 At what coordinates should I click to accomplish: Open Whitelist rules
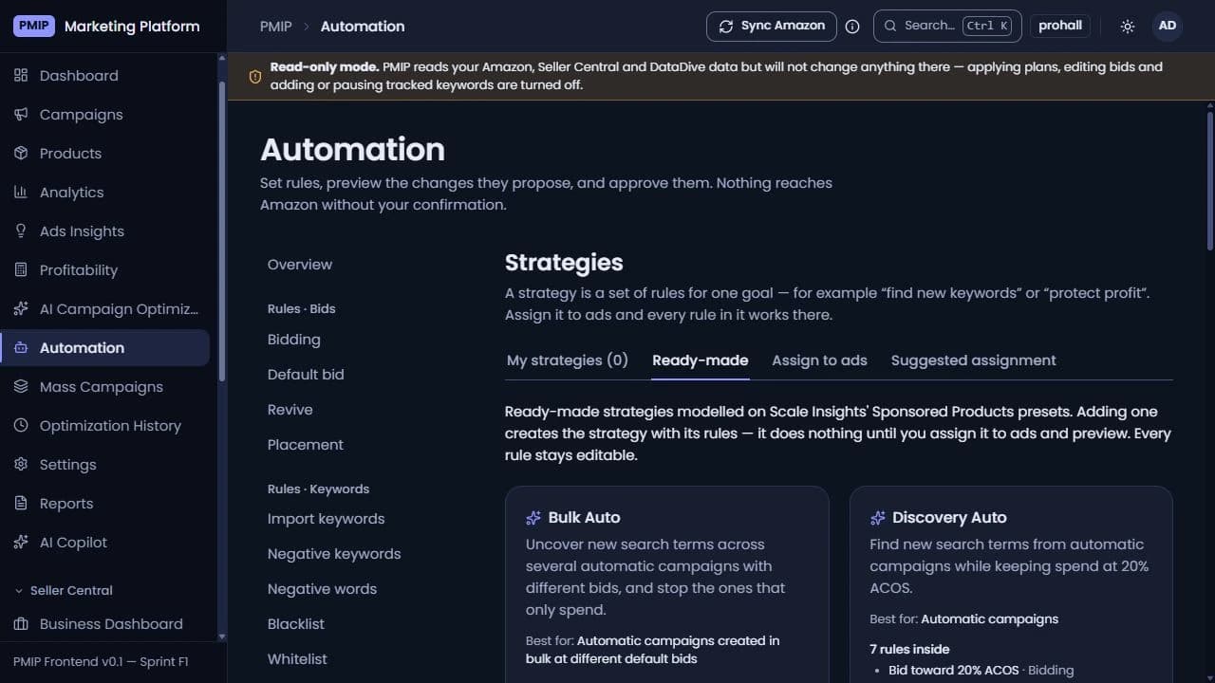pos(297,659)
